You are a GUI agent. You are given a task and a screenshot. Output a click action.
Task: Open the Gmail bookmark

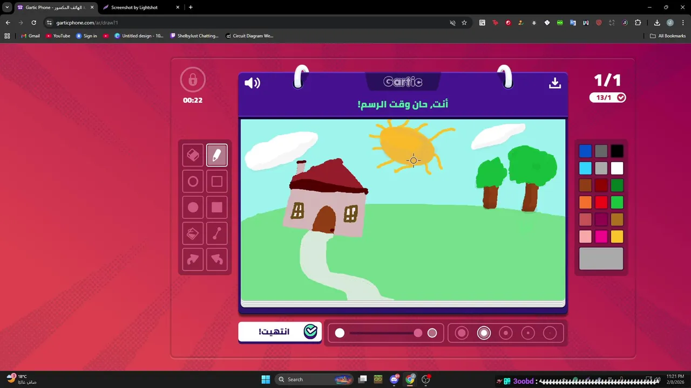point(30,36)
